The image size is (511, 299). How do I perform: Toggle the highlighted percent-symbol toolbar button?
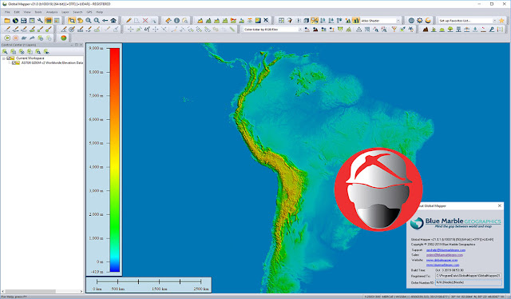tap(315, 21)
